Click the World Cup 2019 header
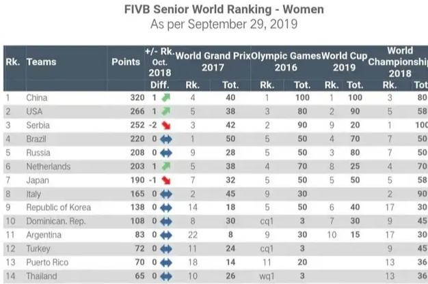428x284 pixels. 344,61
